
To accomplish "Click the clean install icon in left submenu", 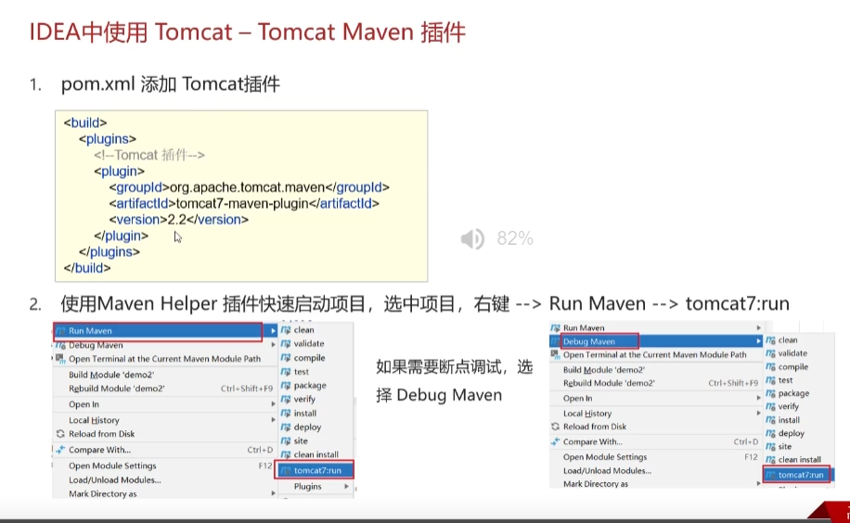I will [x=286, y=454].
